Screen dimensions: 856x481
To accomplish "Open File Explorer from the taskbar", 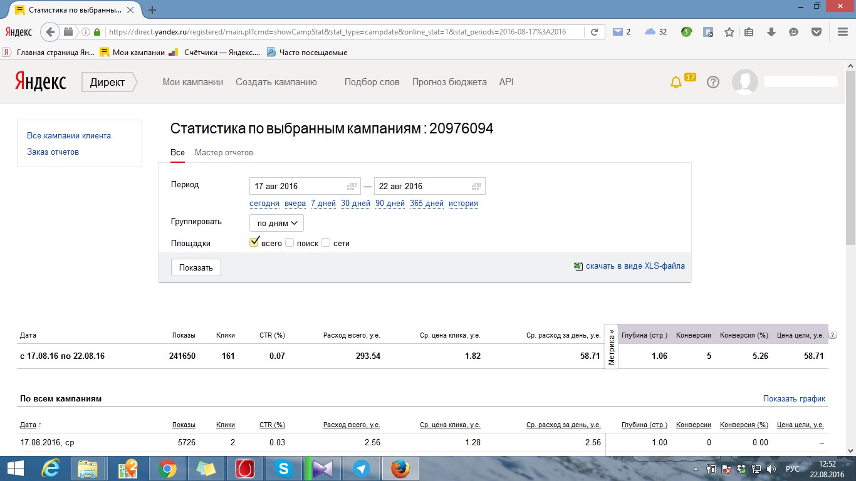I will point(88,468).
